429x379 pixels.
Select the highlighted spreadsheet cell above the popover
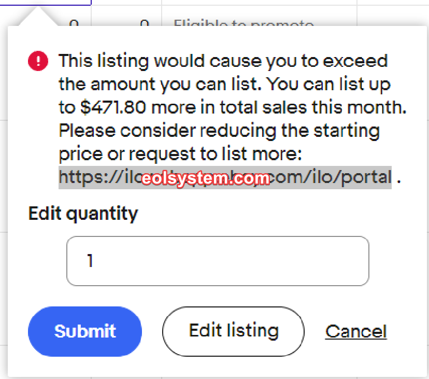47,3
